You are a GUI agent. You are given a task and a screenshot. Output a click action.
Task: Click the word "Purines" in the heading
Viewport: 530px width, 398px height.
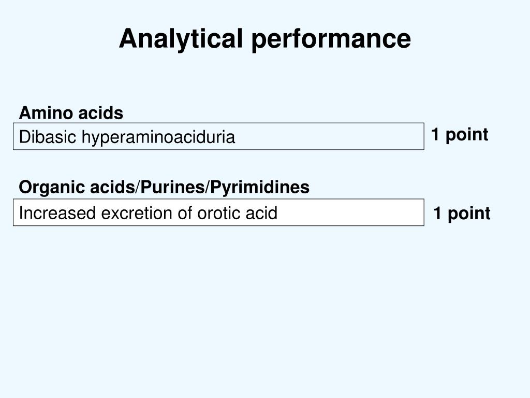pyautogui.click(x=171, y=187)
